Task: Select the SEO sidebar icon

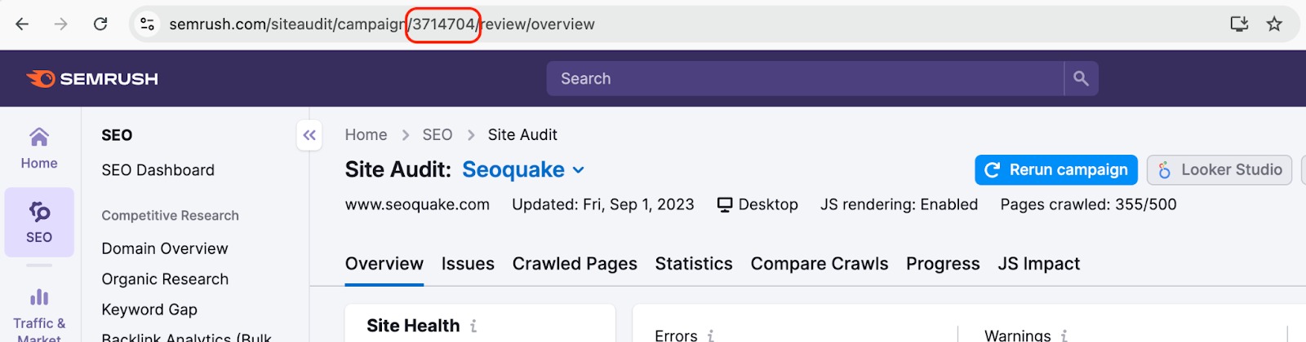Action: [x=39, y=222]
